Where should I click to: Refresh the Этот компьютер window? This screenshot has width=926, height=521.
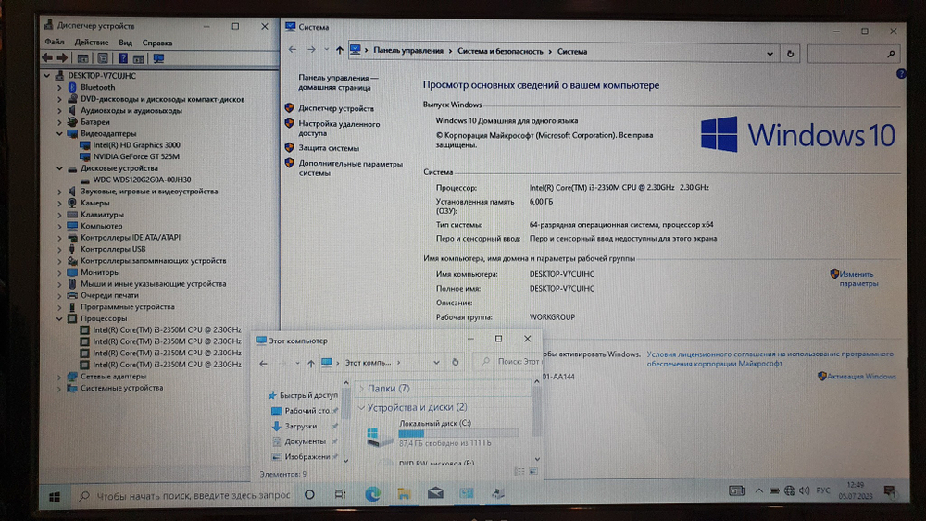click(456, 362)
